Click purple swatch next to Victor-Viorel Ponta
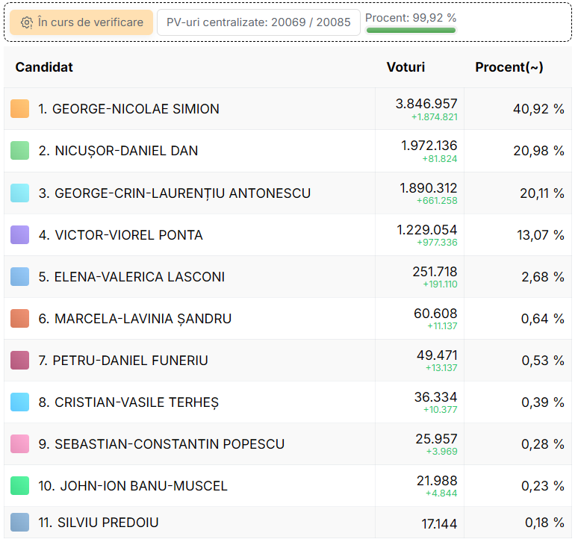Image resolution: width=578 pixels, height=542 pixels. [20, 235]
